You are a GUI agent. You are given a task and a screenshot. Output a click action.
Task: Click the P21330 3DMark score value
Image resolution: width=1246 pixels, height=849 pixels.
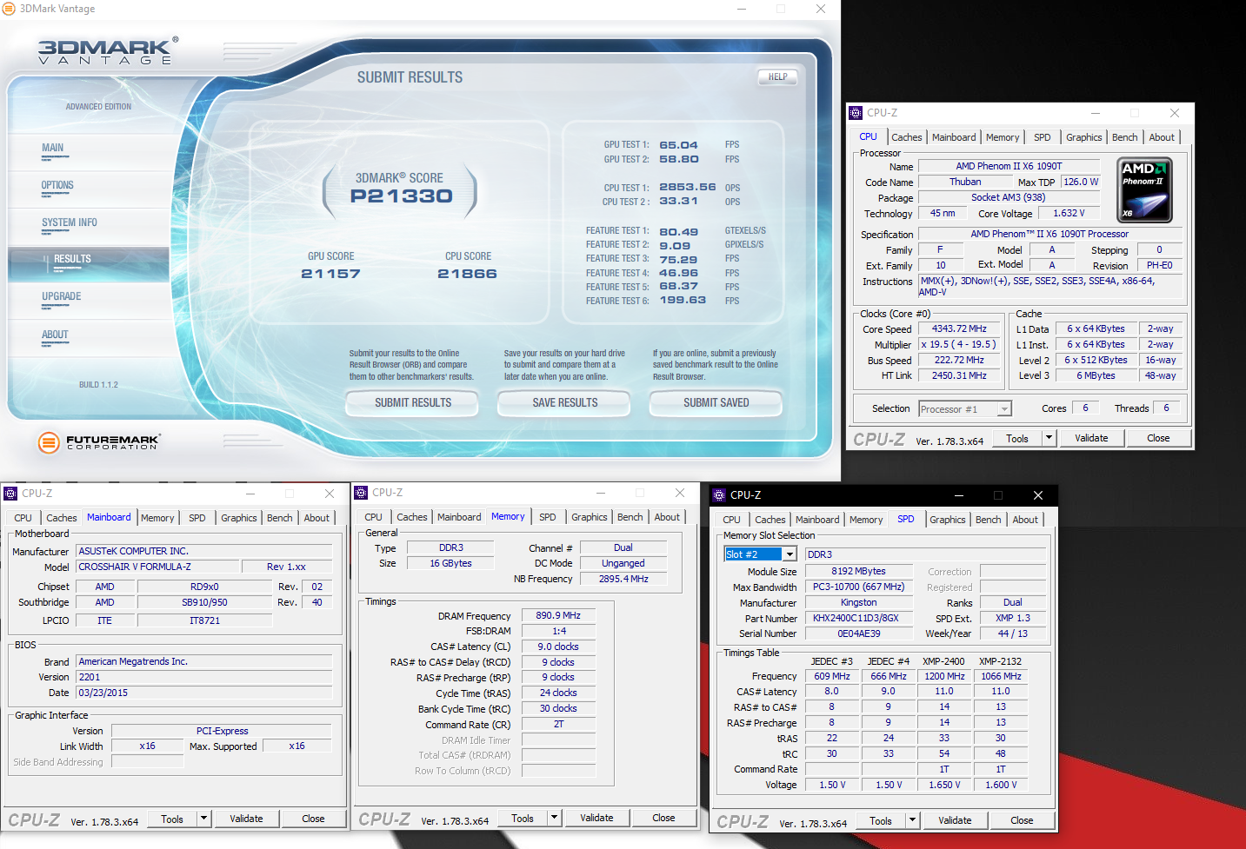click(x=402, y=196)
